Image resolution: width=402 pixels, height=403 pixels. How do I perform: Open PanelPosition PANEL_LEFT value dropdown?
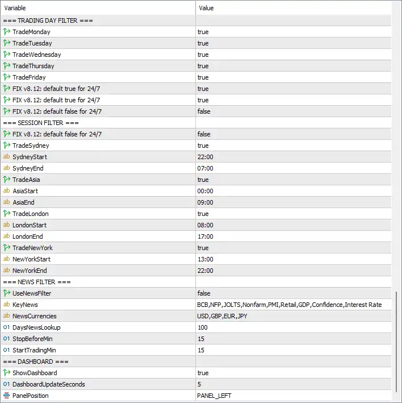click(x=294, y=396)
